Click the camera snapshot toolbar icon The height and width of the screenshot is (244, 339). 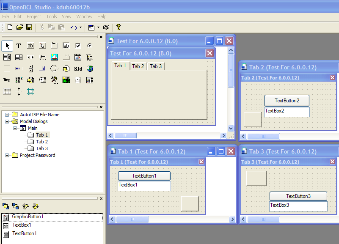pos(106,27)
